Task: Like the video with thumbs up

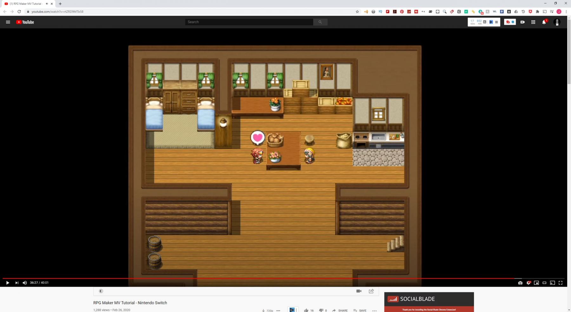Action: tap(306, 310)
